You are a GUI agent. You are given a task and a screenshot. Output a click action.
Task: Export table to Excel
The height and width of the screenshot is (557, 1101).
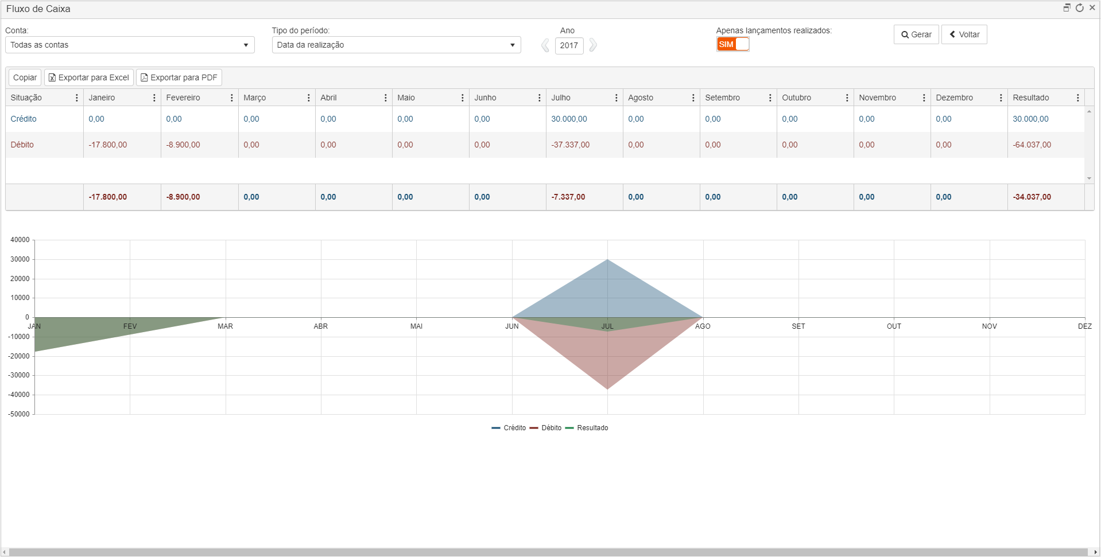[89, 77]
